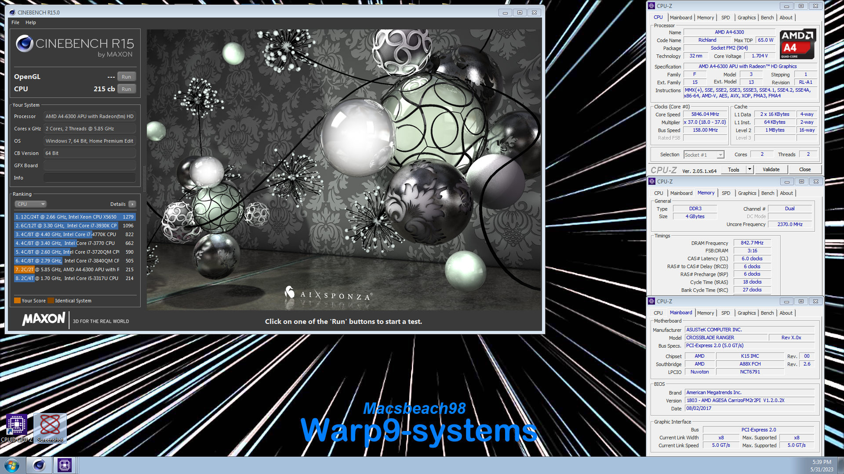Click the DRAM Frequency 842.7 MHz value

tap(752, 243)
